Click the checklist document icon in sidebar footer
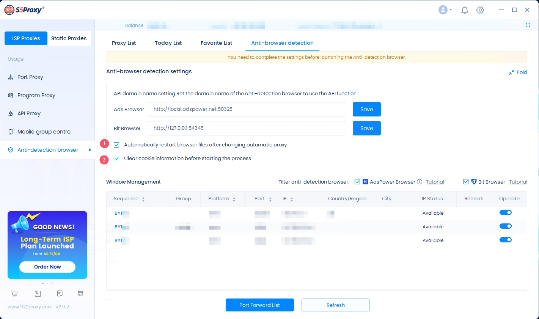The height and width of the screenshot is (319, 539). pos(60,294)
